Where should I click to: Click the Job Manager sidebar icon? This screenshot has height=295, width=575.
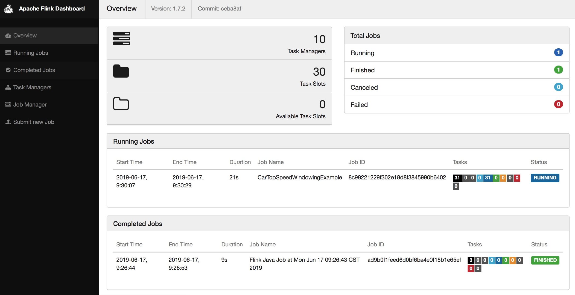pos(8,105)
